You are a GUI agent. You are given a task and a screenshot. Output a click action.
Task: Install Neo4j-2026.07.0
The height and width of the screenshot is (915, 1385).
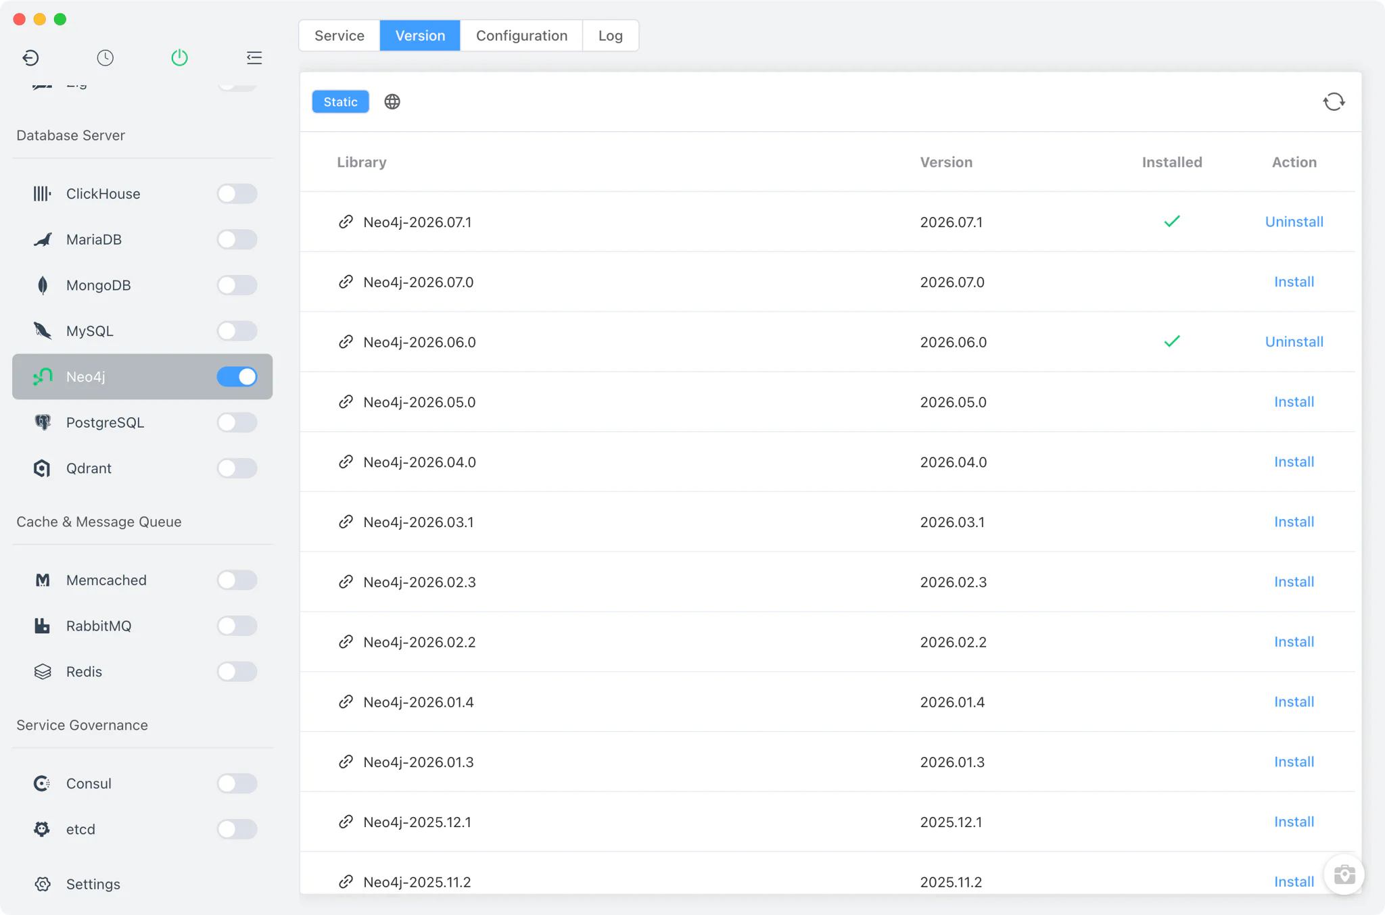1294,282
